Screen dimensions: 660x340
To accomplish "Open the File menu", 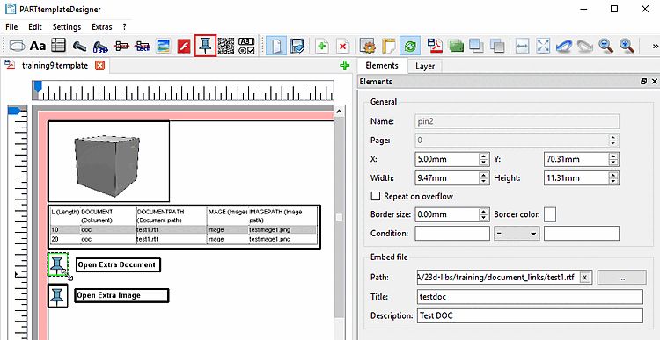I will (x=11, y=27).
